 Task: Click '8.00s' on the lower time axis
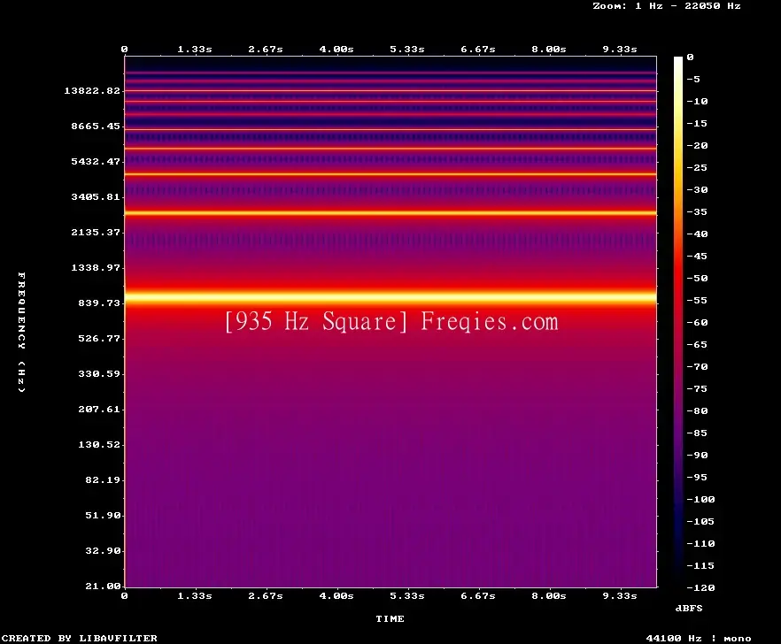point(549,595)
